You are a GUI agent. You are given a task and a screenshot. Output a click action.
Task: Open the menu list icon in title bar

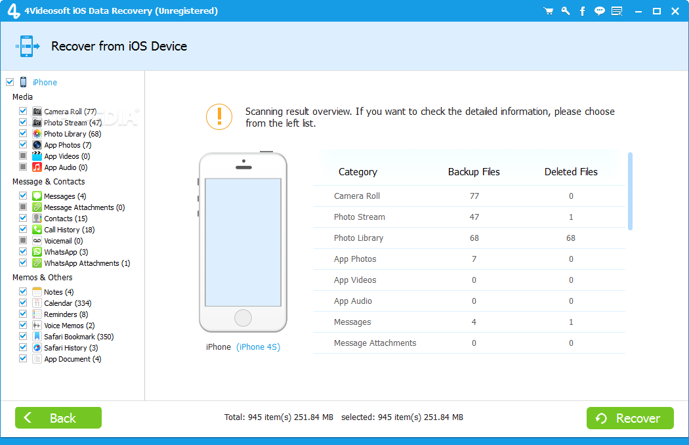pyautogui.click(x=617, y=11)
